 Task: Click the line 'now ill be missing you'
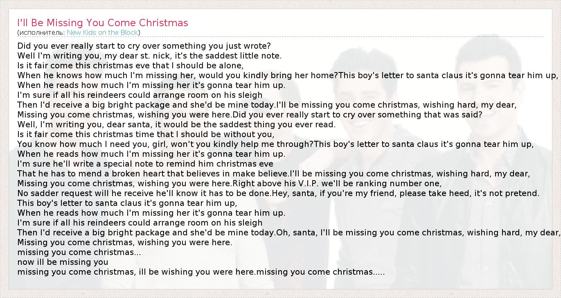pos(63,262)
